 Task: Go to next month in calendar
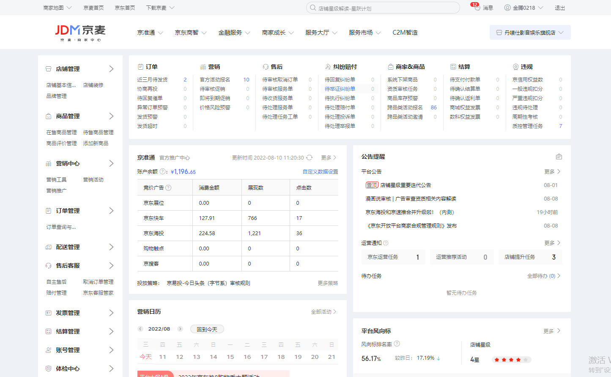(x=180, y=329)
